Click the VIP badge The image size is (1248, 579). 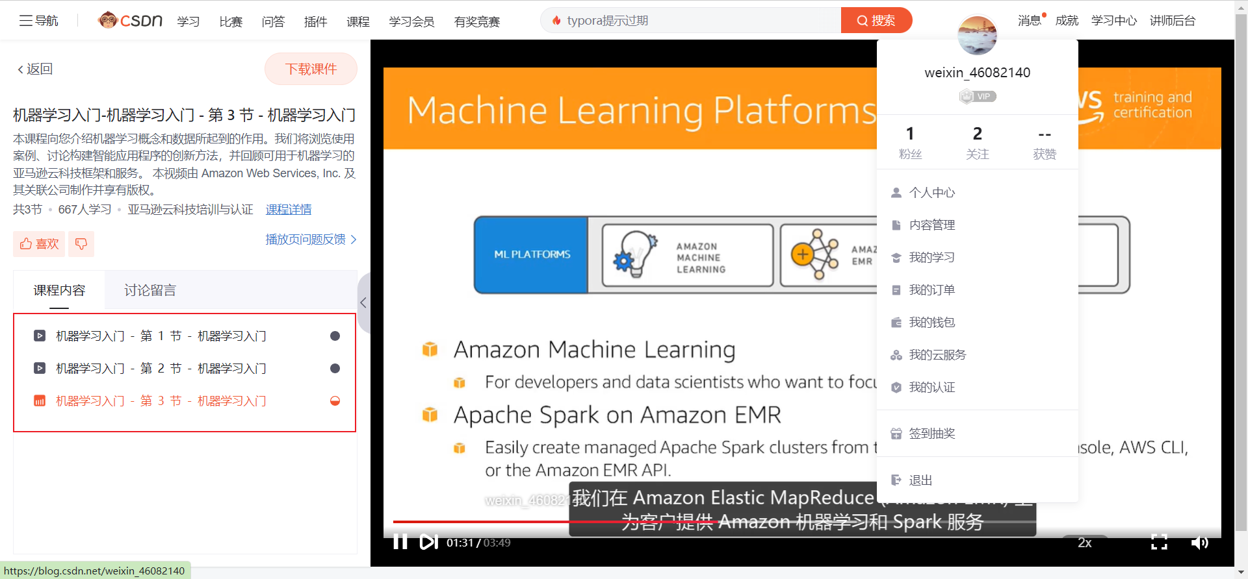pyautogui.click(x=977, y=96)
